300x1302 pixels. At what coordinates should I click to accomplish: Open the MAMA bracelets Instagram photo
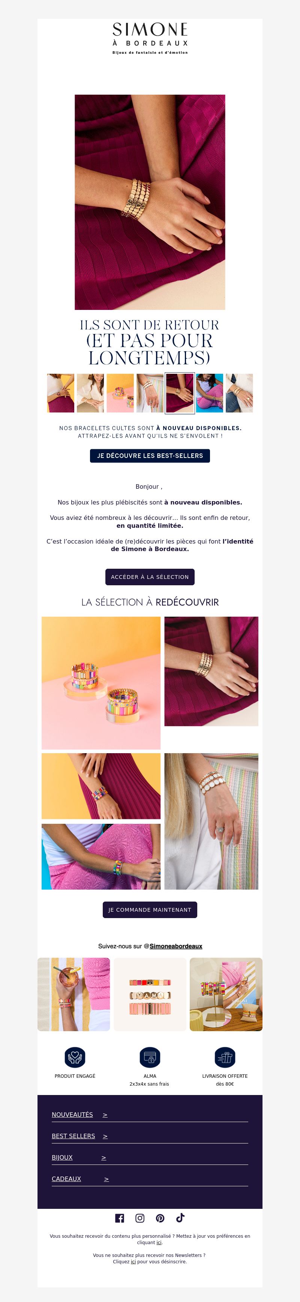(x=150, y=994)
